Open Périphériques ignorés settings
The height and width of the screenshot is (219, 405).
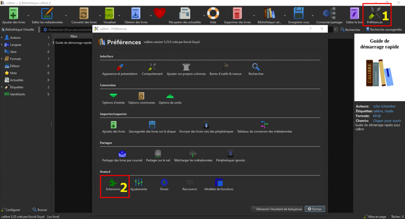[x=231, y=156]
